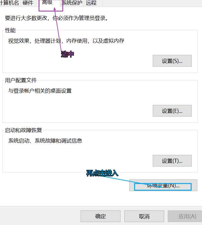Open startup and recovery 设置(T)

tap(172, 161)
